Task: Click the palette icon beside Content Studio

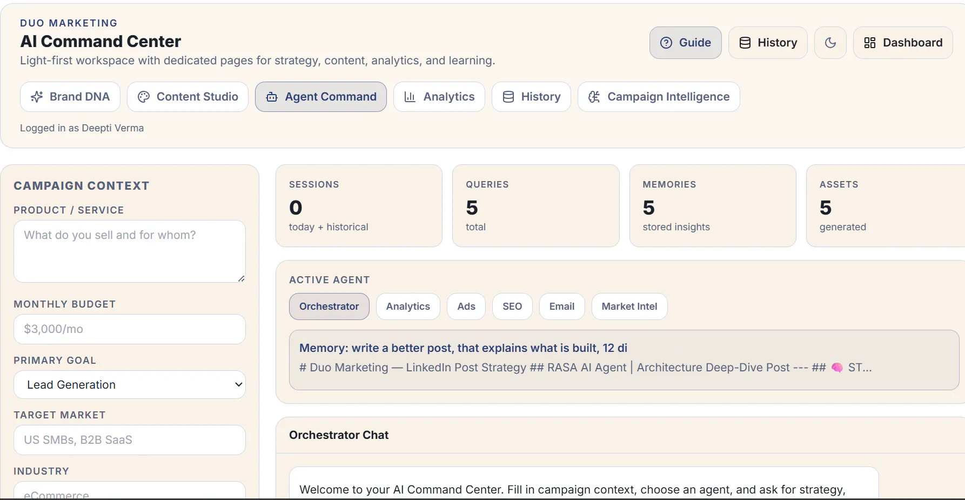Action: pyautogui.click(x=144, y=97)
